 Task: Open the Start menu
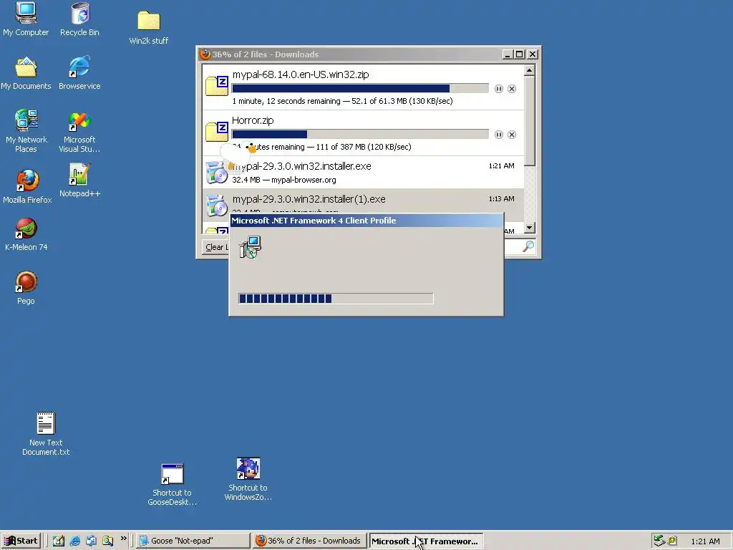coord(21,541)
